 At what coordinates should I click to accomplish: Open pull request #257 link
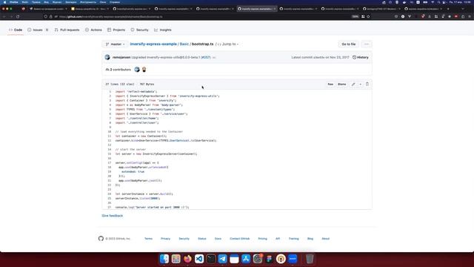pyautogui.click(x=206, y=57)
